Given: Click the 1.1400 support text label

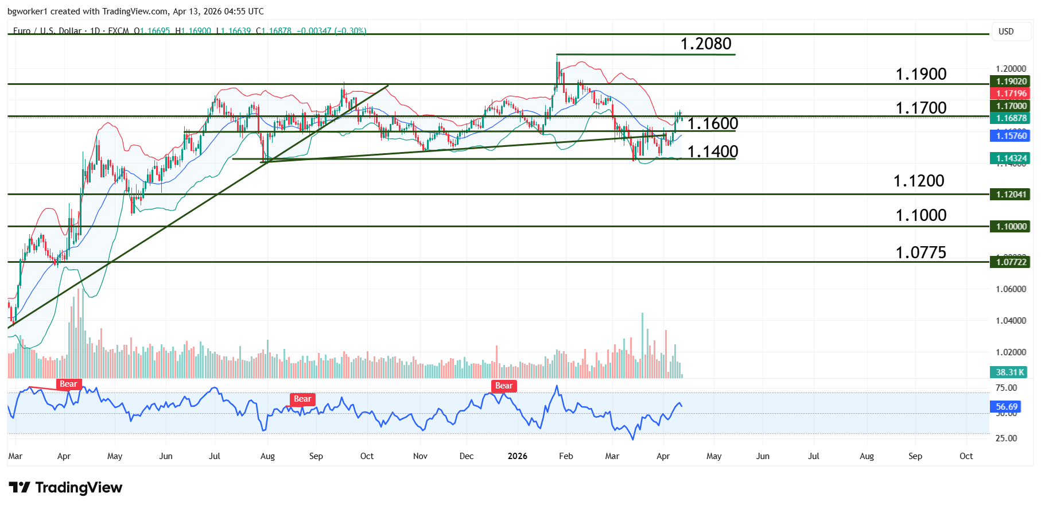Looking at the screenshot, I should (712, 151).
